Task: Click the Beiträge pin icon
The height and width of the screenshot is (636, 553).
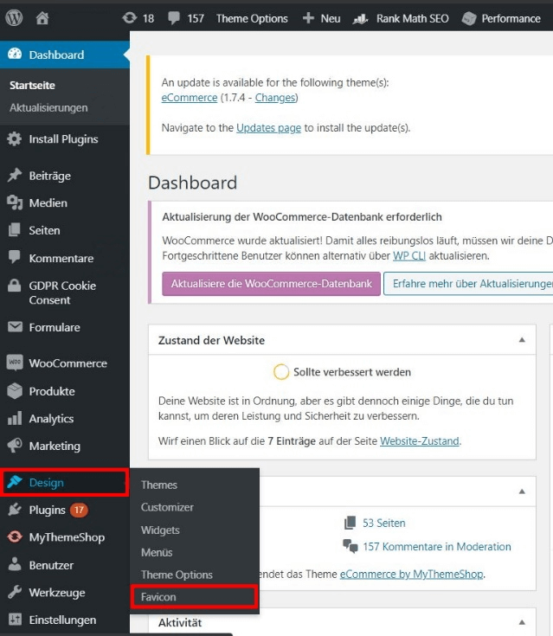Action: coord(15,175)
